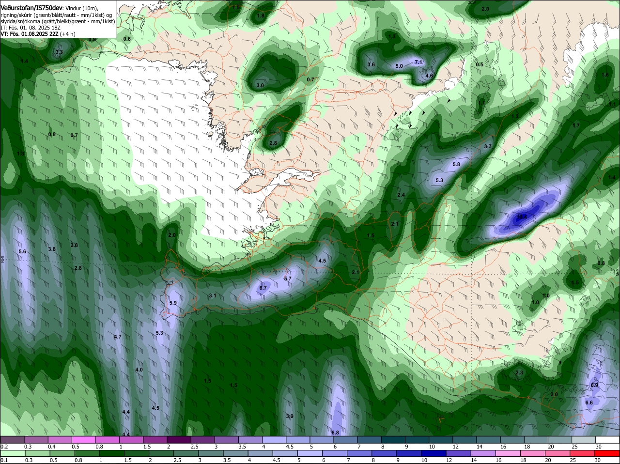This screenshot has height=464, width=620.
Task: Click the 4.7 precipitation value label
Action: click(x=117, y=337)
